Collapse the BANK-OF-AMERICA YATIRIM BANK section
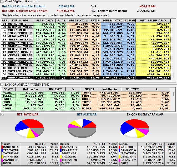The width and height of the screenshot is (177, 167). pos(2,85)
